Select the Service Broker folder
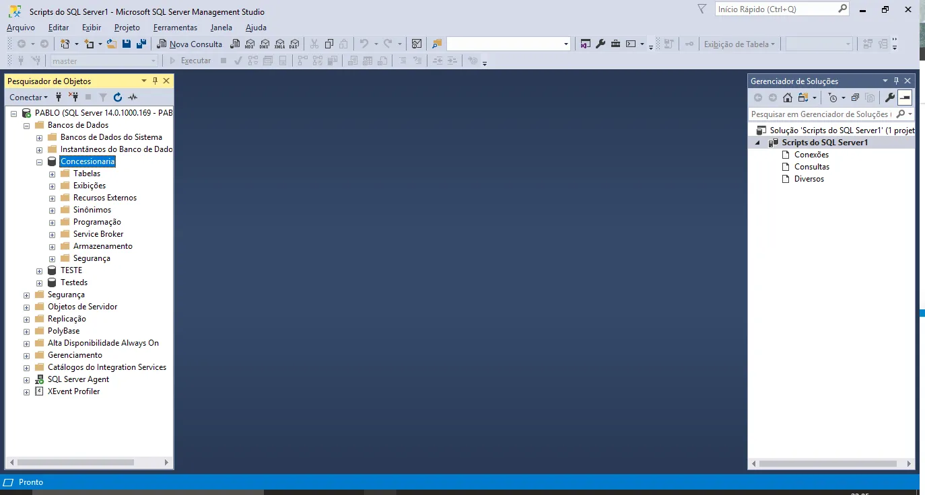925x495 pixels. [x=98, y=234]
